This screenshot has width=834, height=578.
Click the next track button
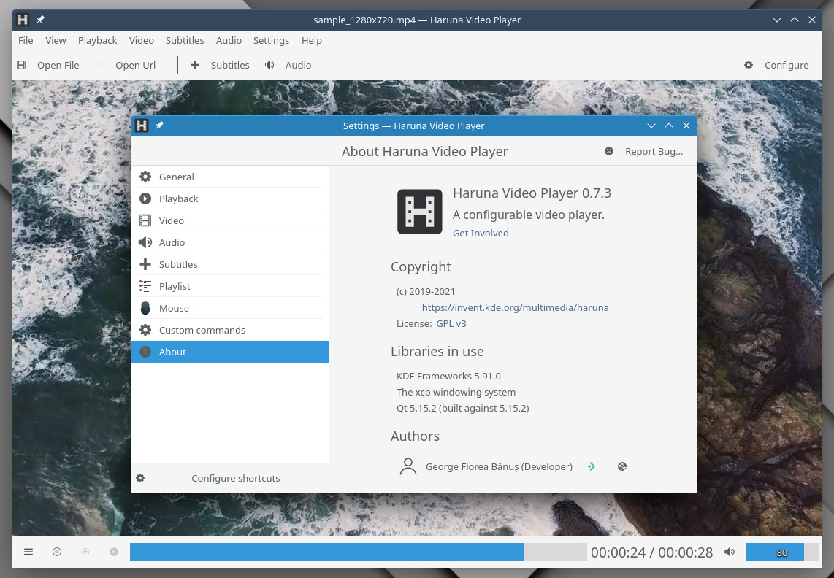click(114, 552)
